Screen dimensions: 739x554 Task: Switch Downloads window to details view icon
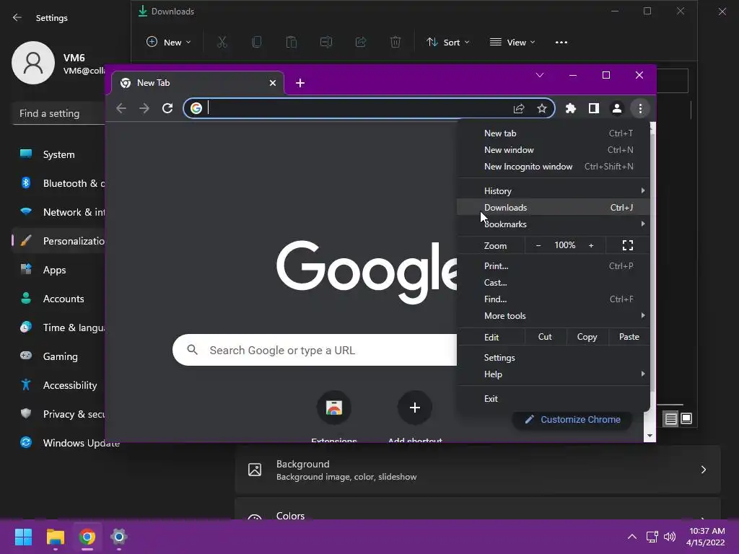(x=671, y=419)
